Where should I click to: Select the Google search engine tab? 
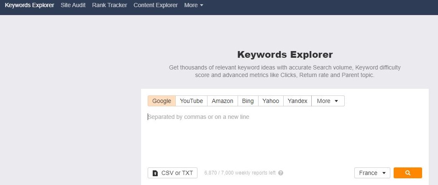point(162,101)
